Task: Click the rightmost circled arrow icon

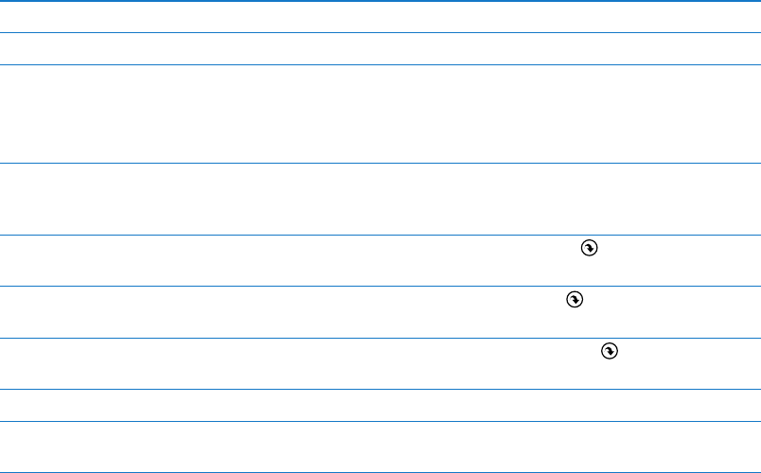Action: pyautogui.click(x=610, y=351)
